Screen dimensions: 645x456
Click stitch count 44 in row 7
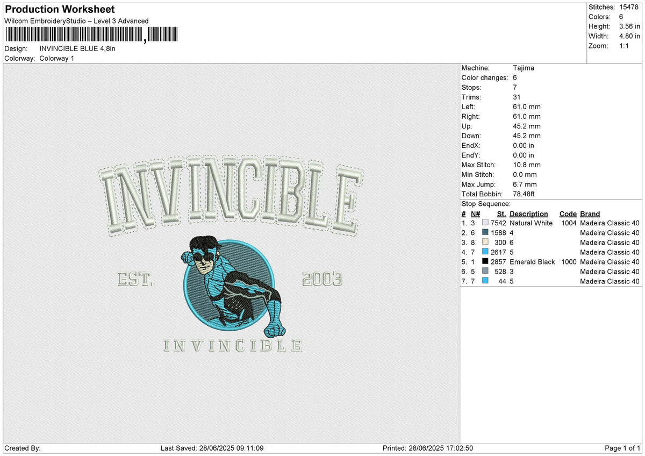point(502,281)
